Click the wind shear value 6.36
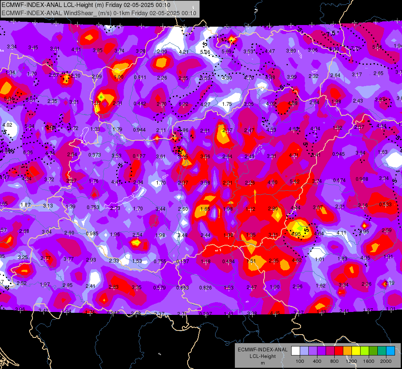The image size is (402, 369). tap(28, 153)
